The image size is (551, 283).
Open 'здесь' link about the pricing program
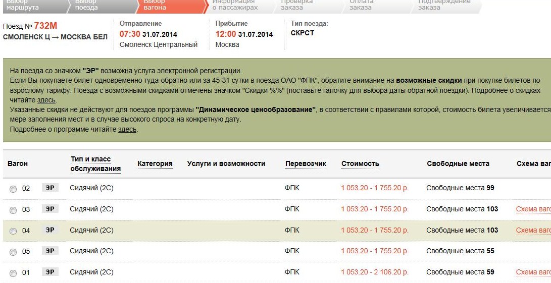(x=127, y=129)
